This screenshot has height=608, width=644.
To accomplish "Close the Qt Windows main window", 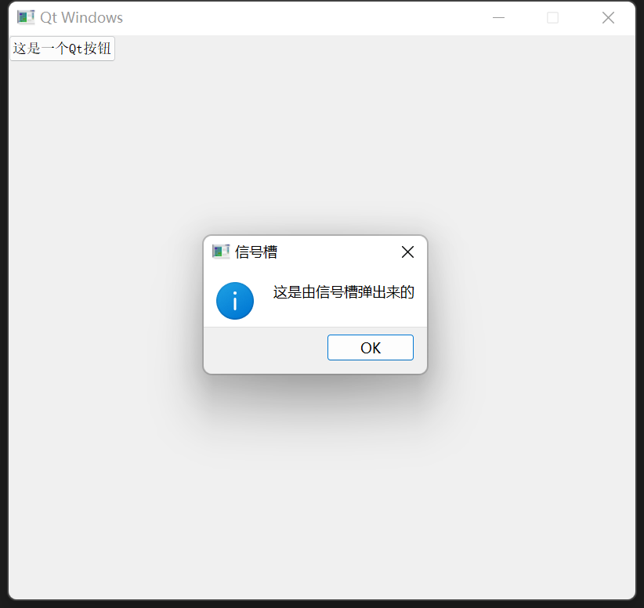I will [608, 18].
